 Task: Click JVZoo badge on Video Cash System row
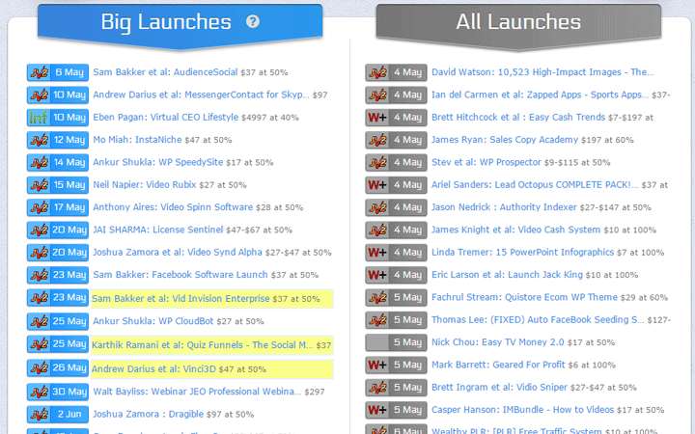point(377,231)
